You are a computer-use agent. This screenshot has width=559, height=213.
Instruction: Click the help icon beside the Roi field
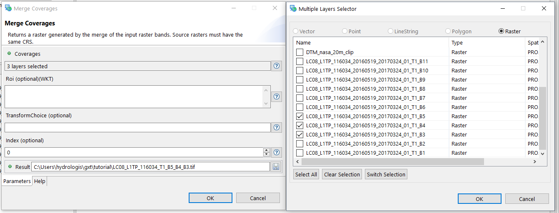[x=277, y=97]
